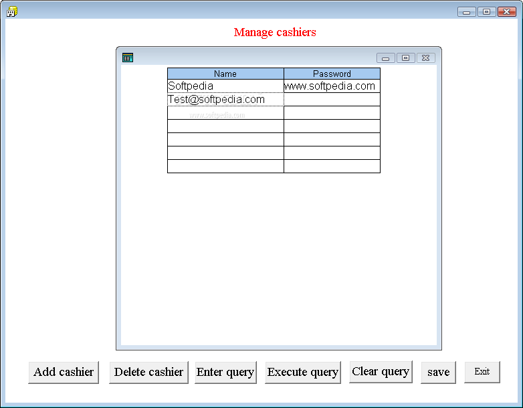Click the Delete cashier button
The width and height of the screenshot is (523, 408).
pos(148,373)
